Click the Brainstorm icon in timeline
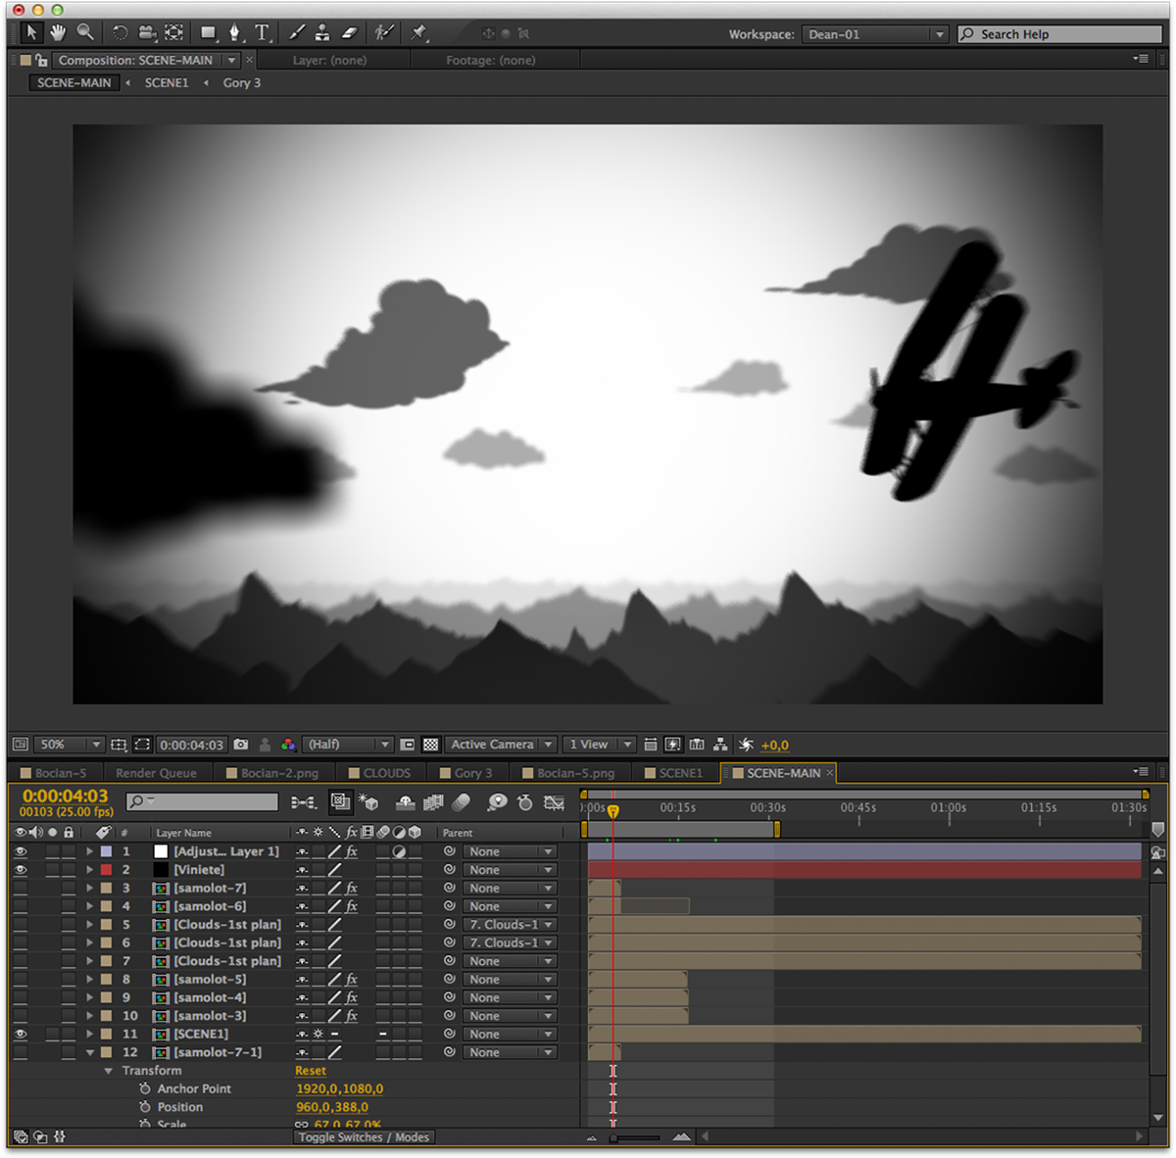1176x1158 pixels. 497,802
